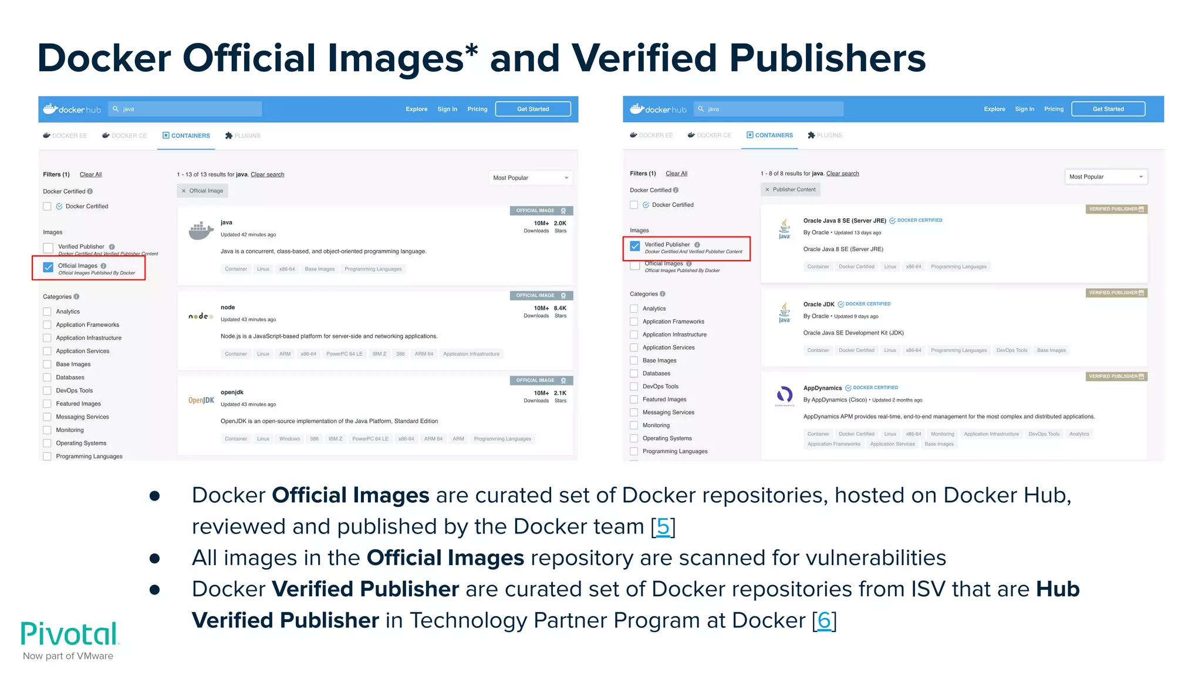Click the Docker Hub logo in right screenshot

click(x=658, y=109)
